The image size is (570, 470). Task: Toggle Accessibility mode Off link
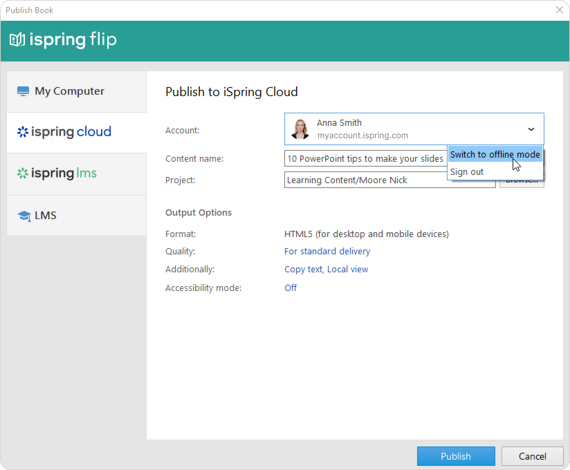[291, 288]
